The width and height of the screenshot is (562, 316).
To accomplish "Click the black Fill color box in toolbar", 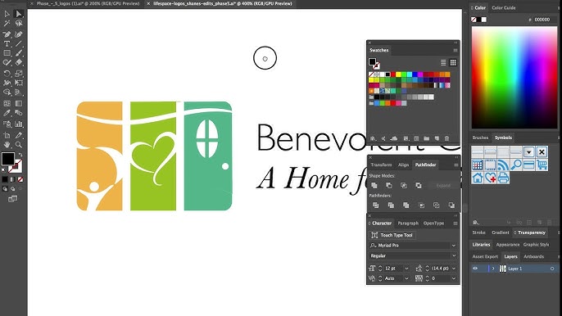I will pos(7,159).
